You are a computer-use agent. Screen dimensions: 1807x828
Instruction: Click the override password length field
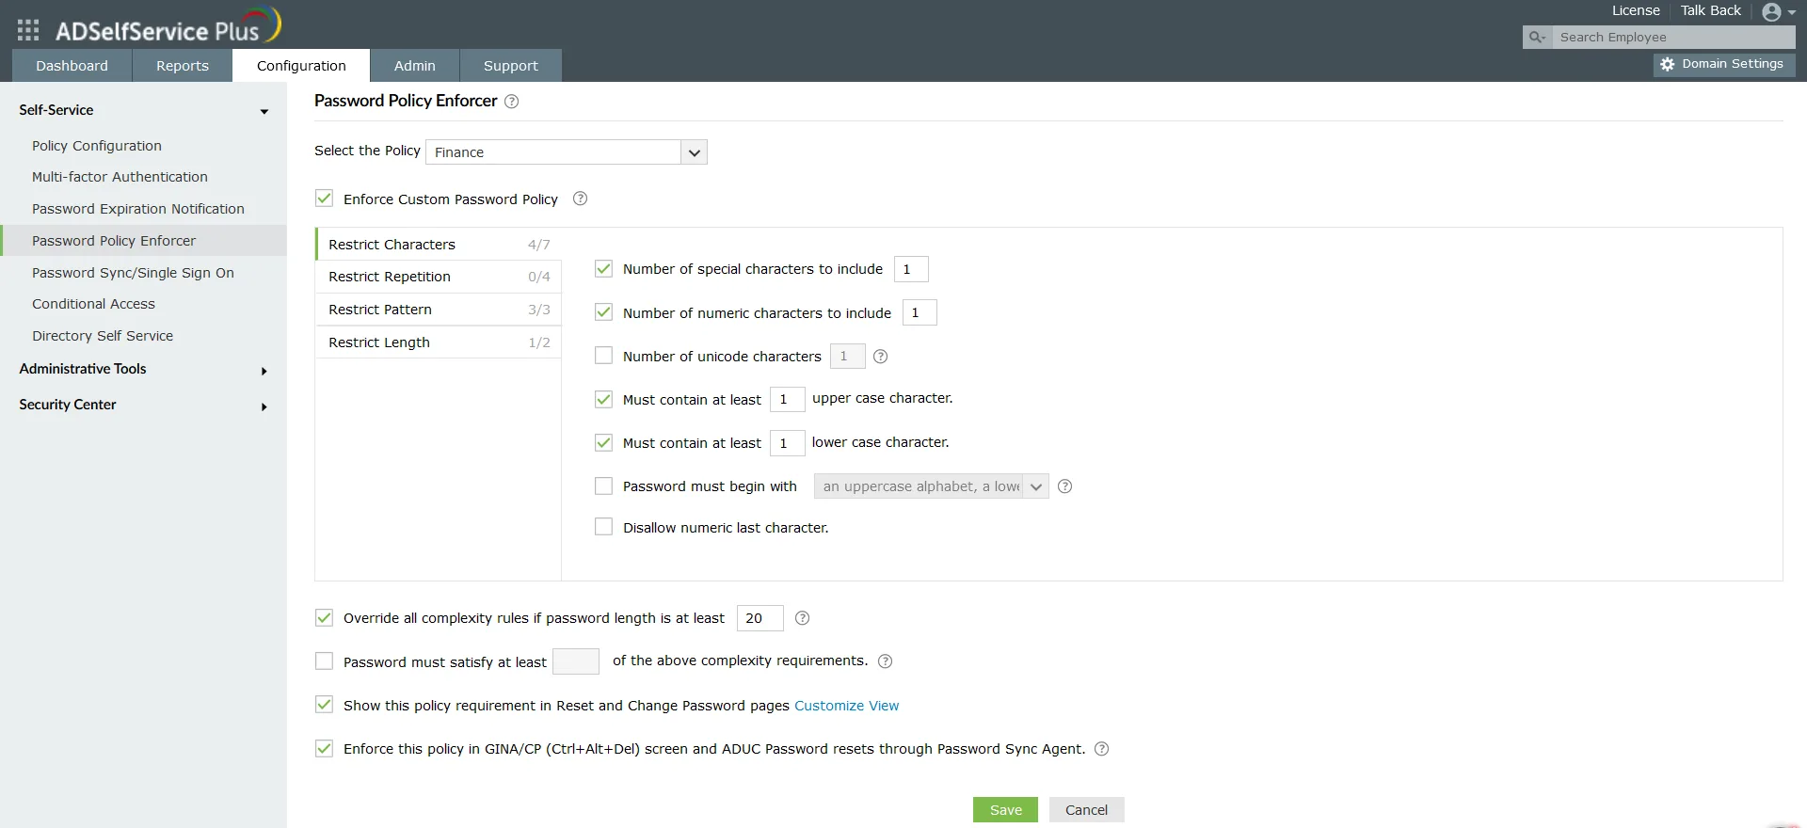point(760,618)
